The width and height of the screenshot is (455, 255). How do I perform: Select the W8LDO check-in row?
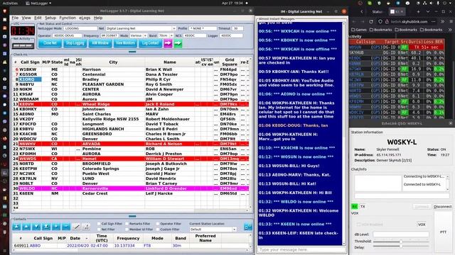131,188
